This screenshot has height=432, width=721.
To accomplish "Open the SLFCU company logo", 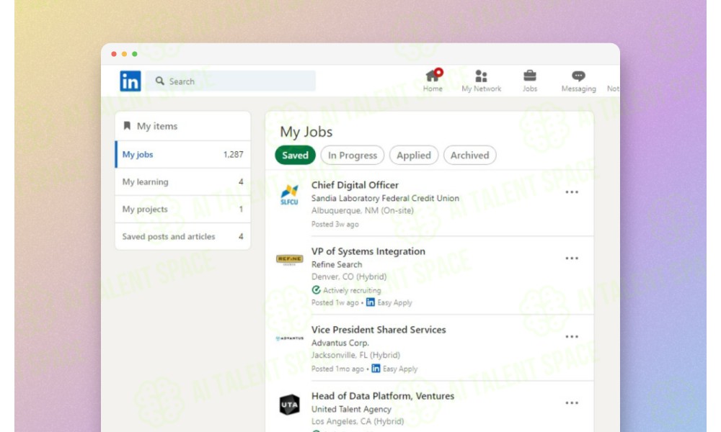I will pyautogui.click(x=289, y=194).
